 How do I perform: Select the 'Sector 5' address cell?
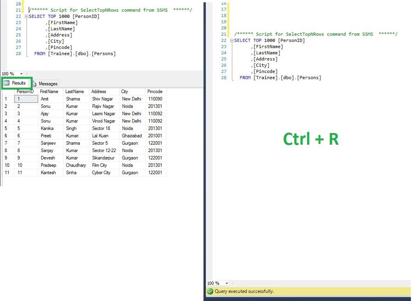104,143
